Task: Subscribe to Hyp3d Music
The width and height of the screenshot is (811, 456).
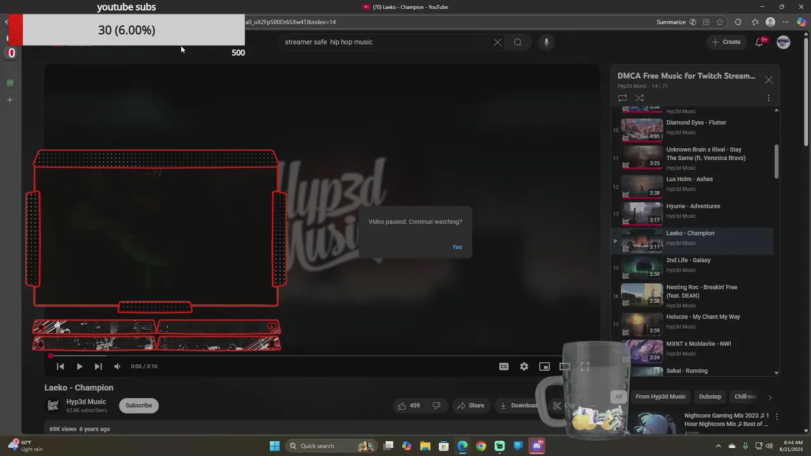Action: tap(139, 405)
